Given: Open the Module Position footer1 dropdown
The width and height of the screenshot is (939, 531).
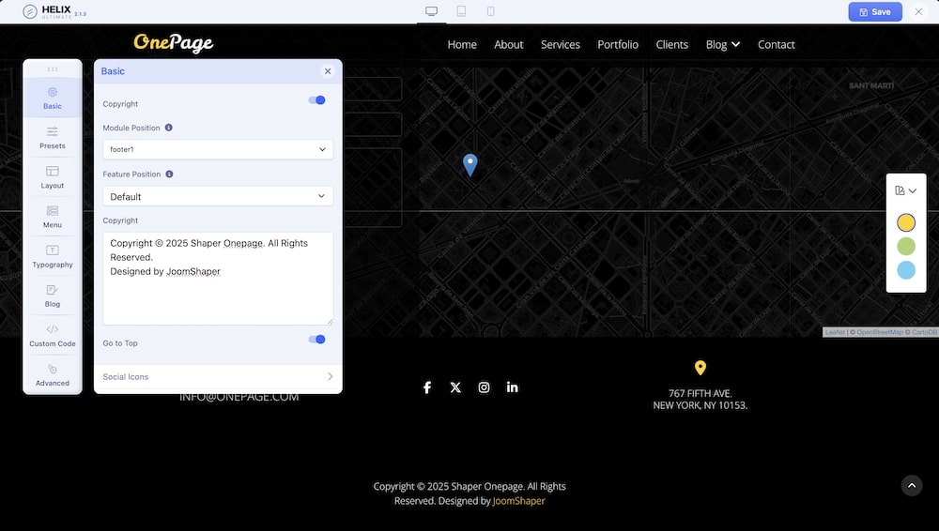Looking at the screenshot, I should coord(218,149).
